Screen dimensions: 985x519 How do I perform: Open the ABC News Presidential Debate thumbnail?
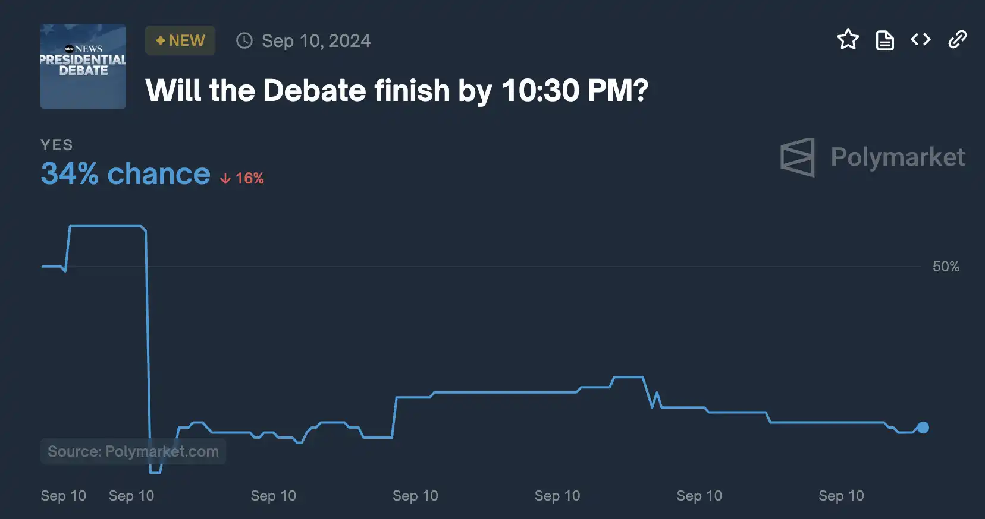[x=83, y=67]
